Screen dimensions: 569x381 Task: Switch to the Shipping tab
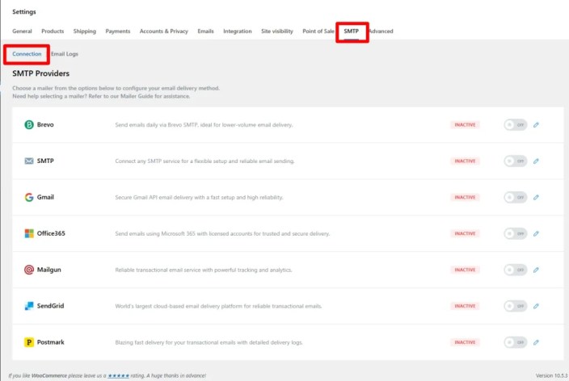[85, 31]
